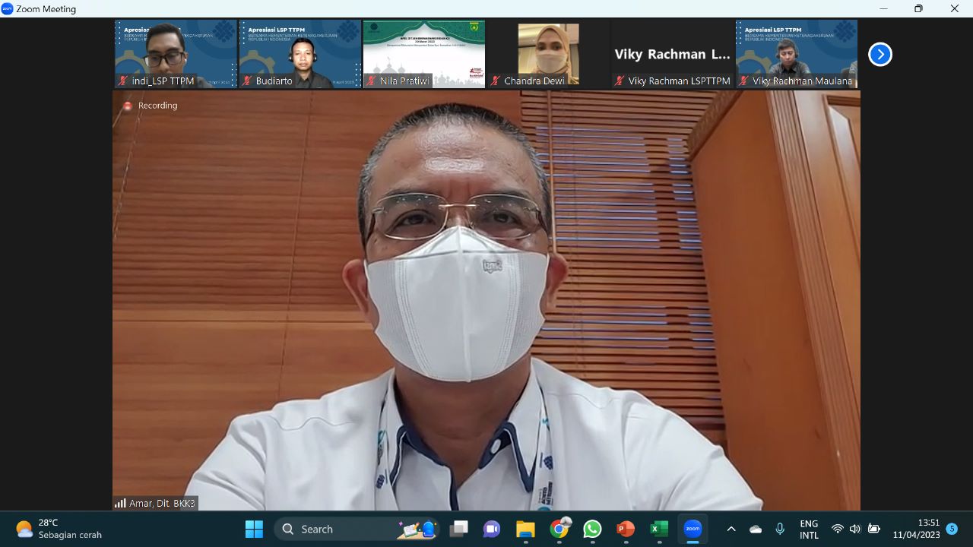Open the weather widget showing 28°C

(58, 529)
